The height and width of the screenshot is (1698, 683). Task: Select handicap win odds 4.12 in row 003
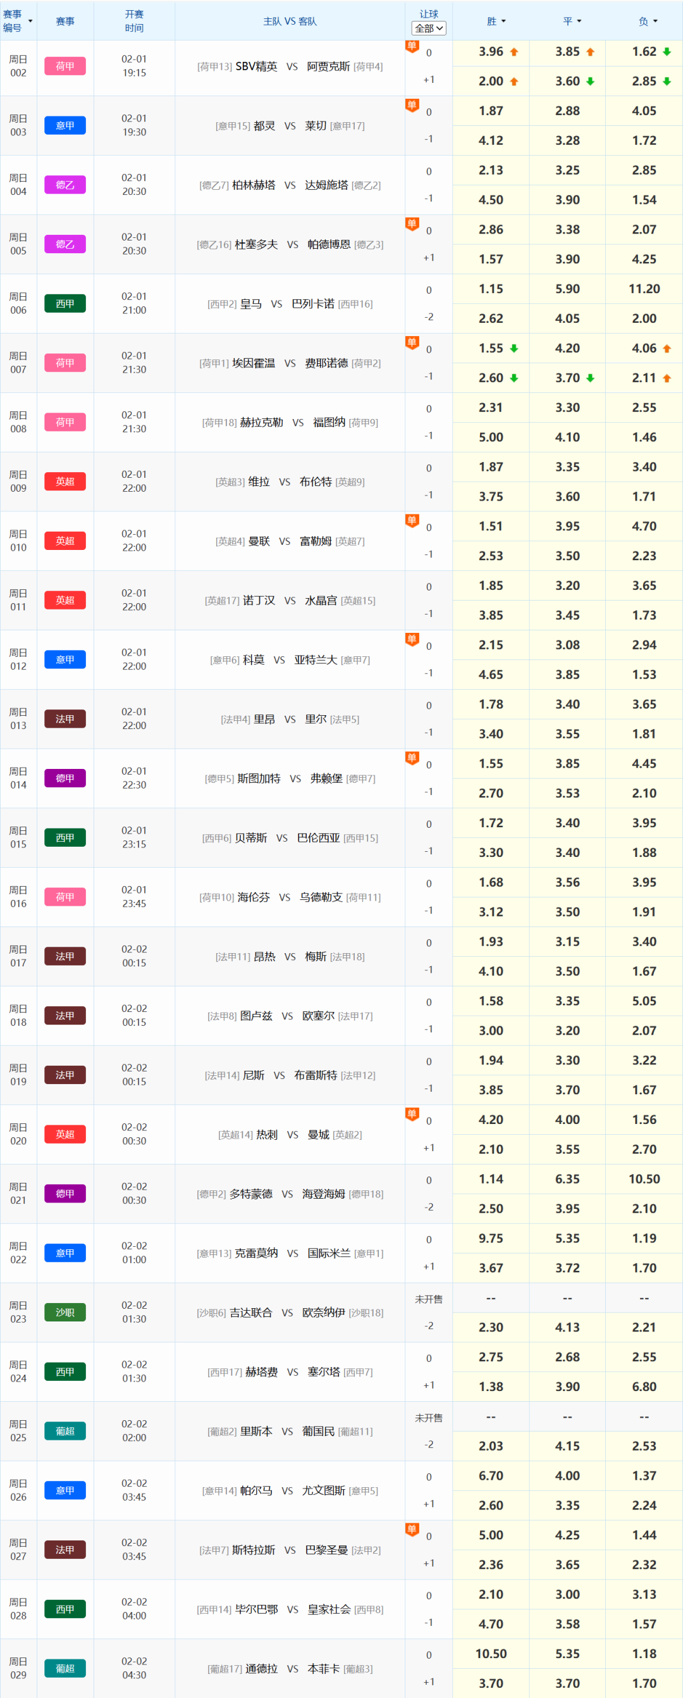click(x=491, y=140)
